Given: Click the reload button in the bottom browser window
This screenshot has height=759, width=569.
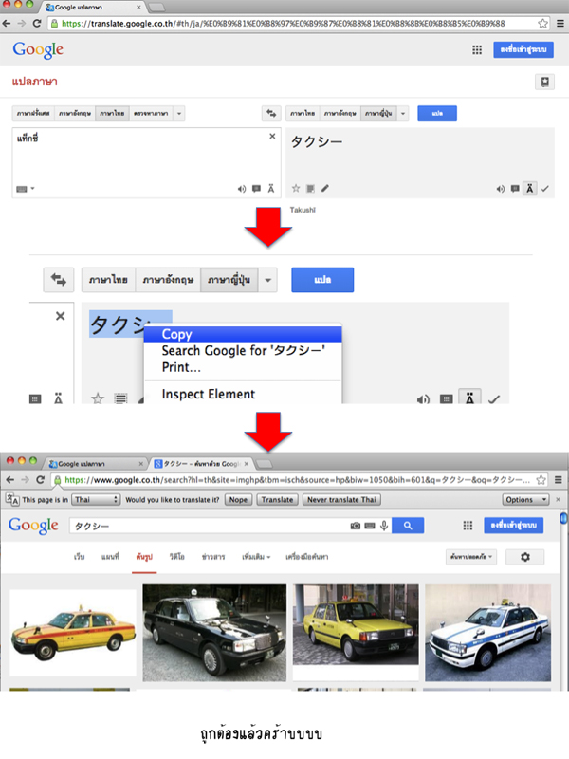Looking at the screenshot, I should point(41,480).
